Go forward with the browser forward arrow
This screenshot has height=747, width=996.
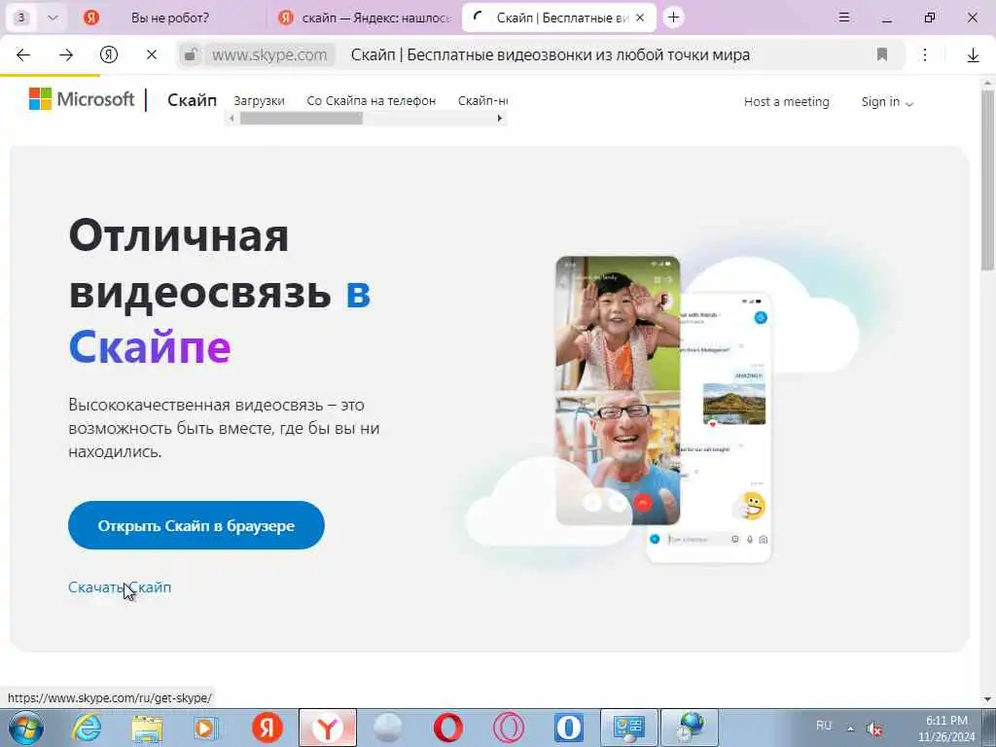pyautogui.click(x=66, y=55)
